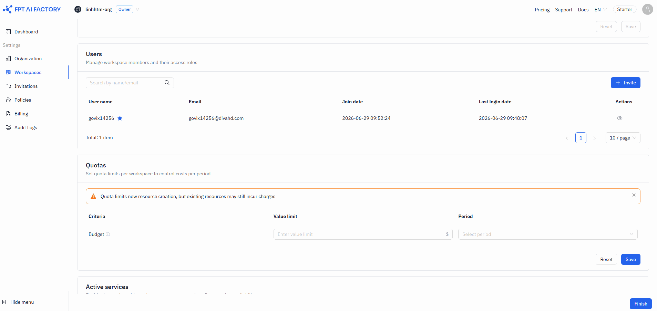Image resolution: width=657 pixels, height=311 pixels.
Task: View govix14256 details with eye icon
Action: coord(619,118)
